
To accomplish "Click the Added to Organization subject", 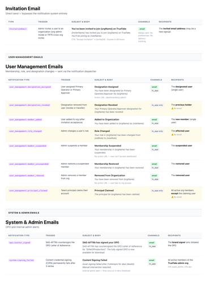I will (x=107, y=119).
